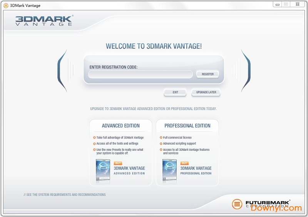Viewport: 308px width, 217px height.
Task: Click the orange bullet beside Full commercial license
Action: [x=161, y=138]
